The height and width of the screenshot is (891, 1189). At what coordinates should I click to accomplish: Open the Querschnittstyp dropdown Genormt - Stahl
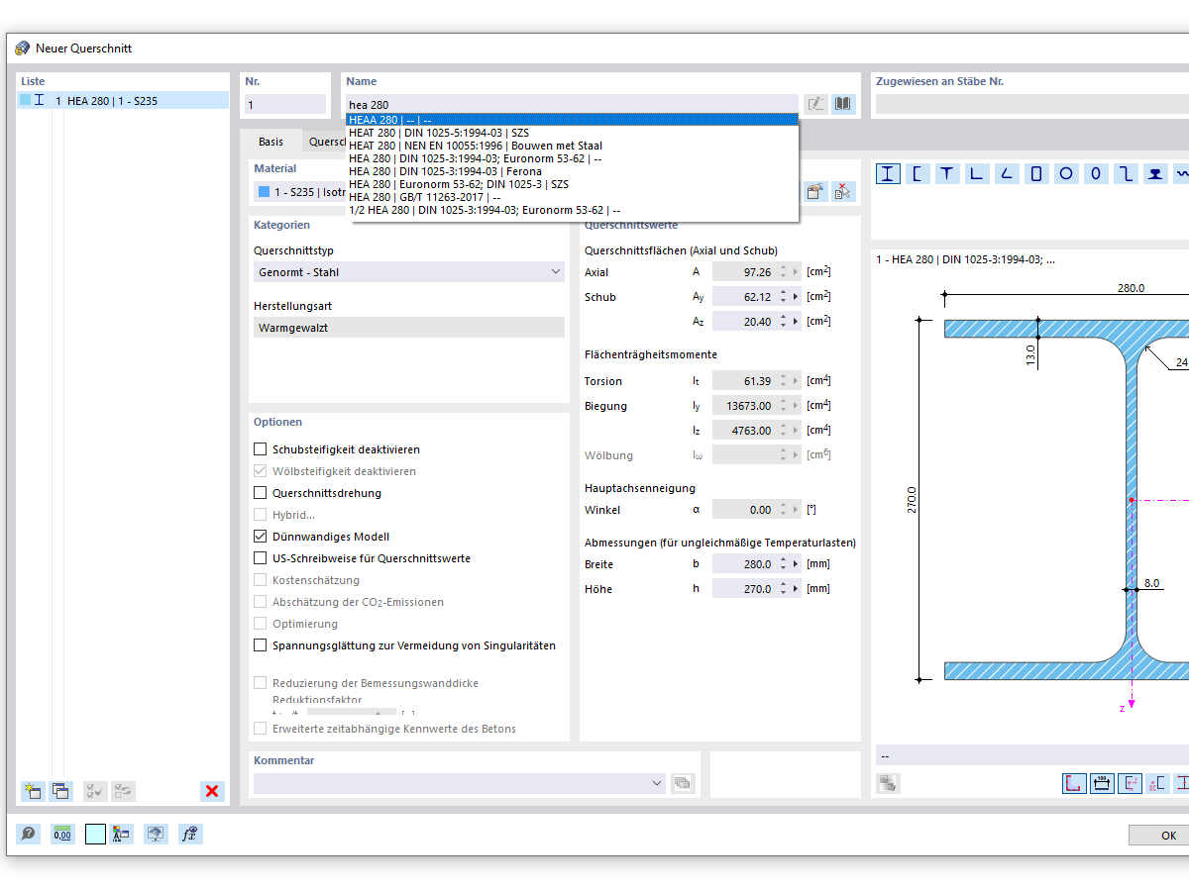[409, 272]
